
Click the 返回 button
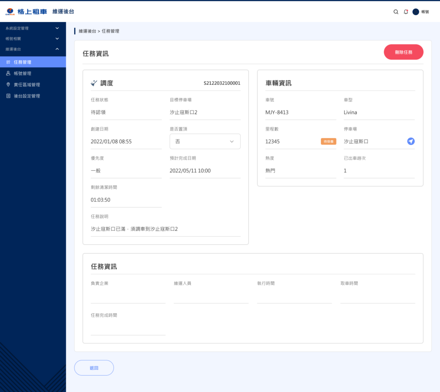pyautogui.click(x=94, y=368)
